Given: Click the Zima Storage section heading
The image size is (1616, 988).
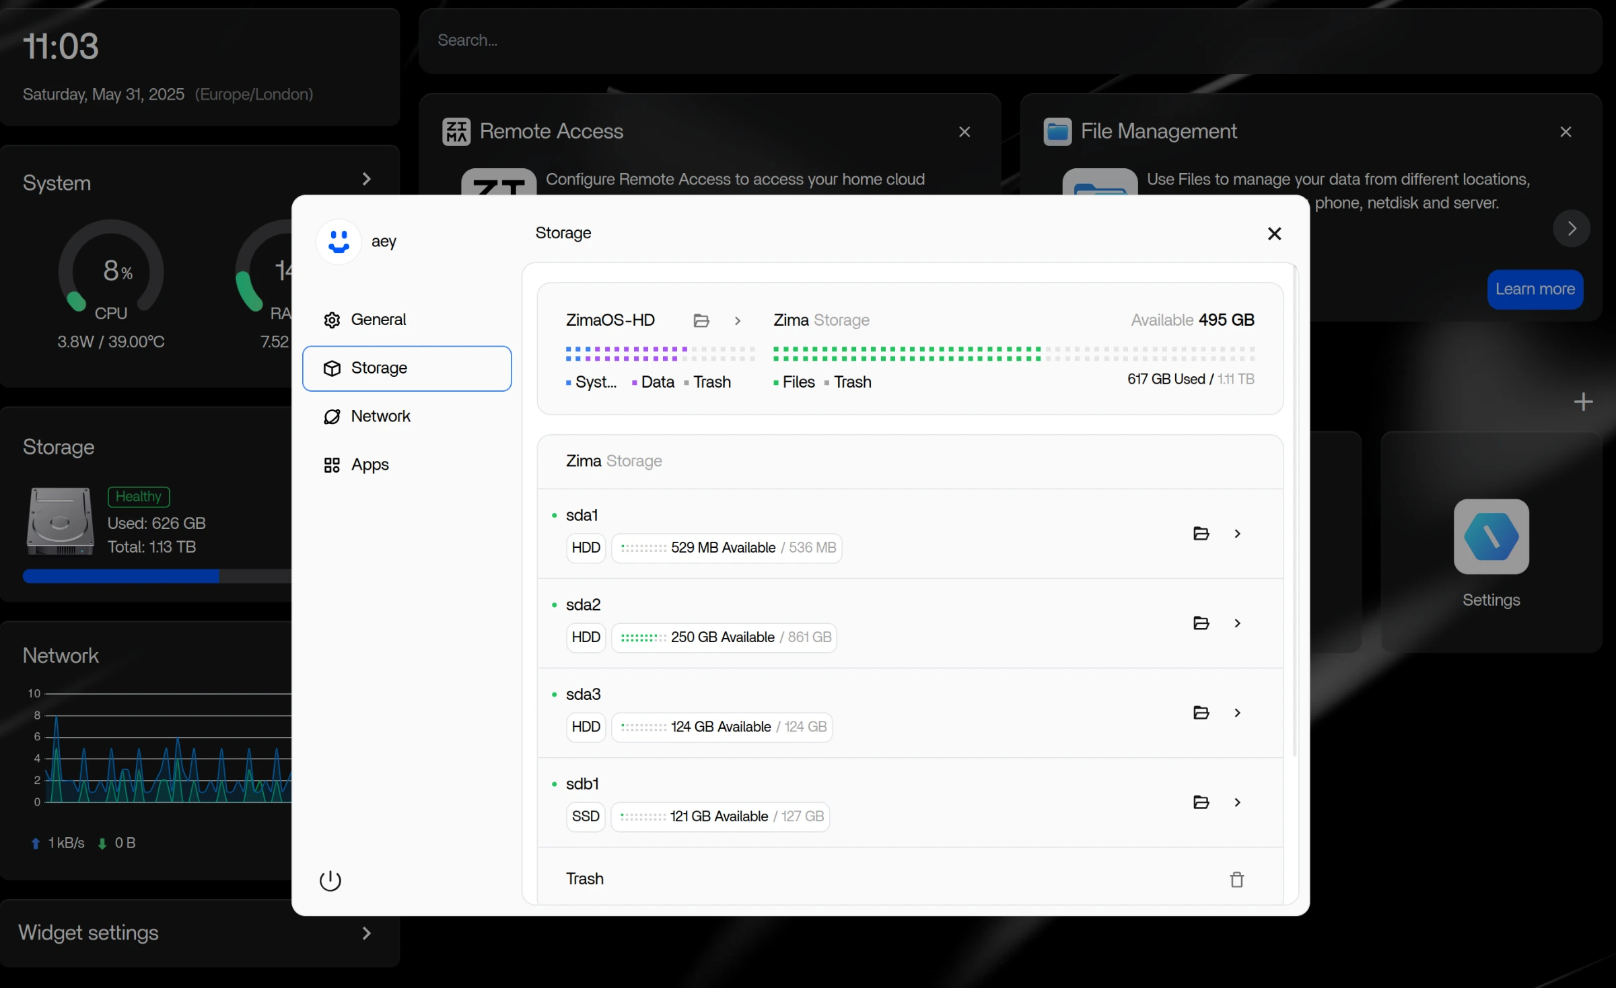Looking at the screenshot, I should click(614, 461).
